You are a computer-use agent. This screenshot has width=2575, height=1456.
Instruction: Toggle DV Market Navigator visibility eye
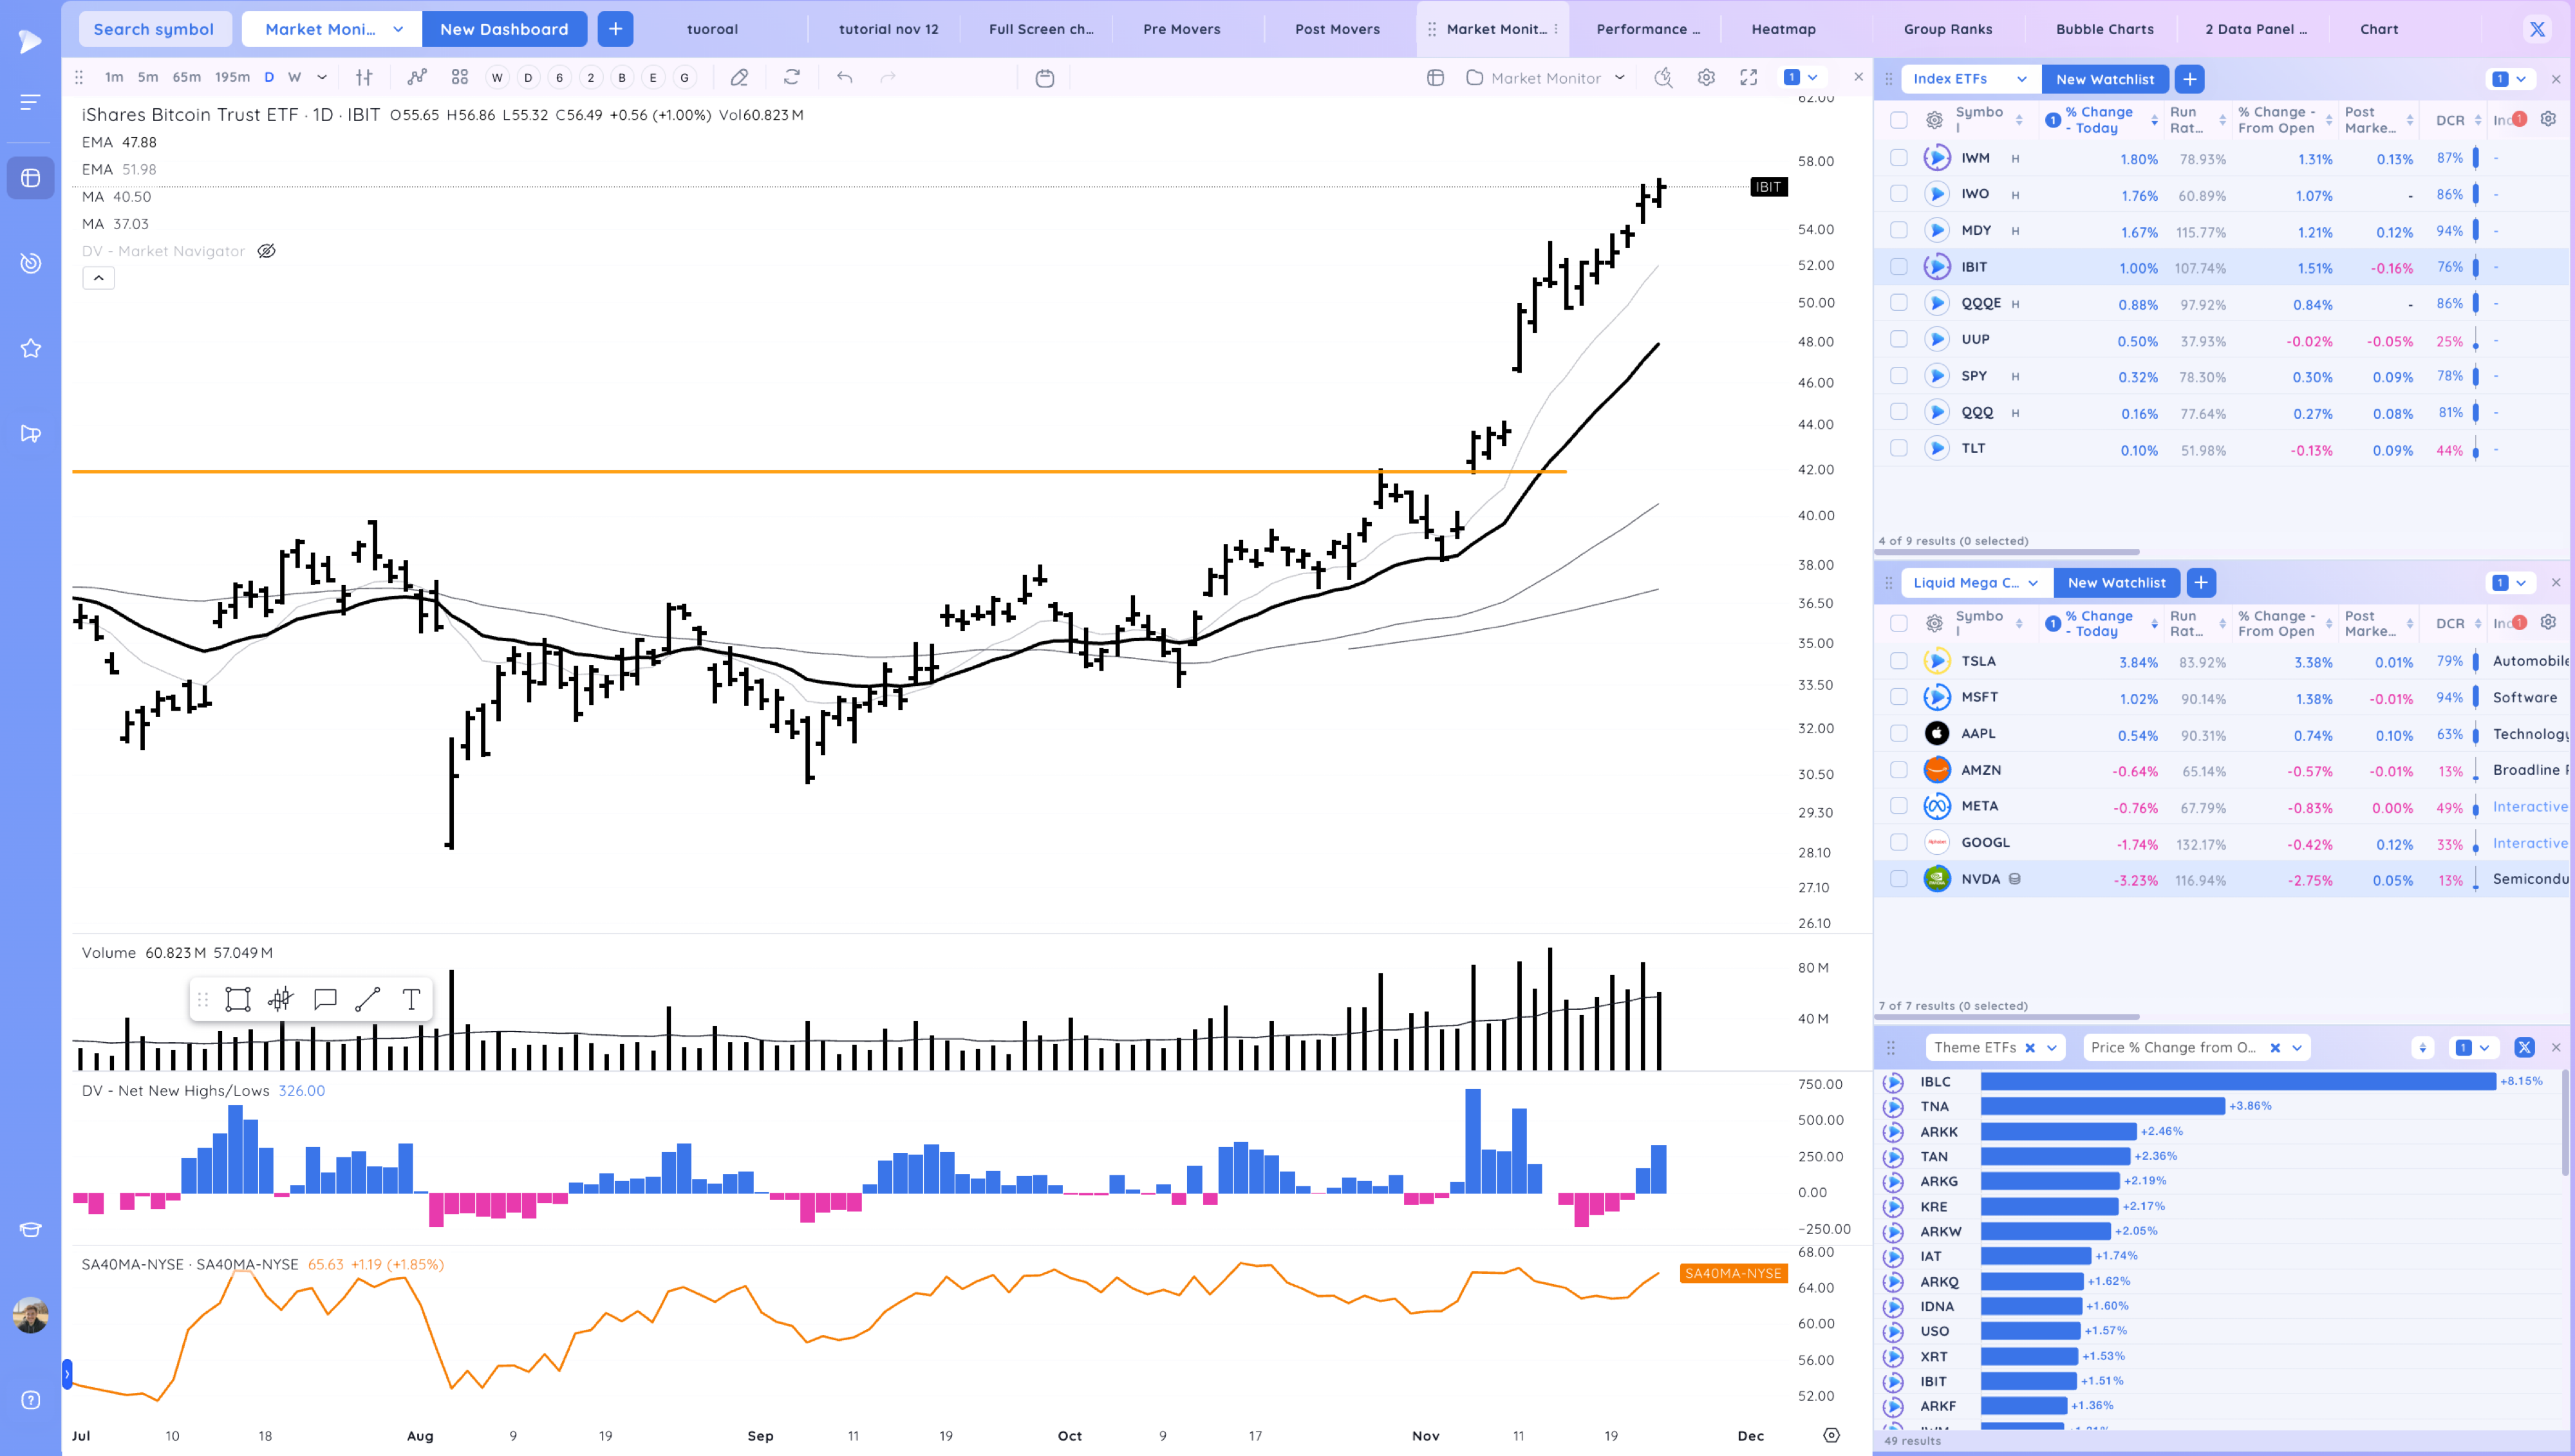point(266,251)
